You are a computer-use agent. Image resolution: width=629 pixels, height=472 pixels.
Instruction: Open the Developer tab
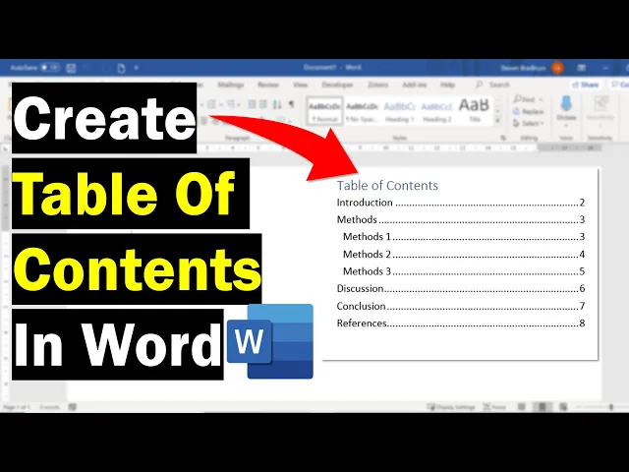pyautogui.click(x=337, y=85)
